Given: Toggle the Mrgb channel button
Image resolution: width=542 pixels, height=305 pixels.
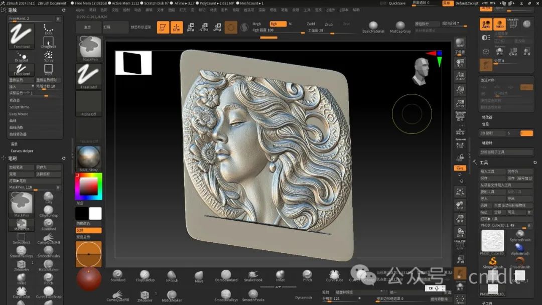Looking at the screenshot, I should click(x=256, y=24).
